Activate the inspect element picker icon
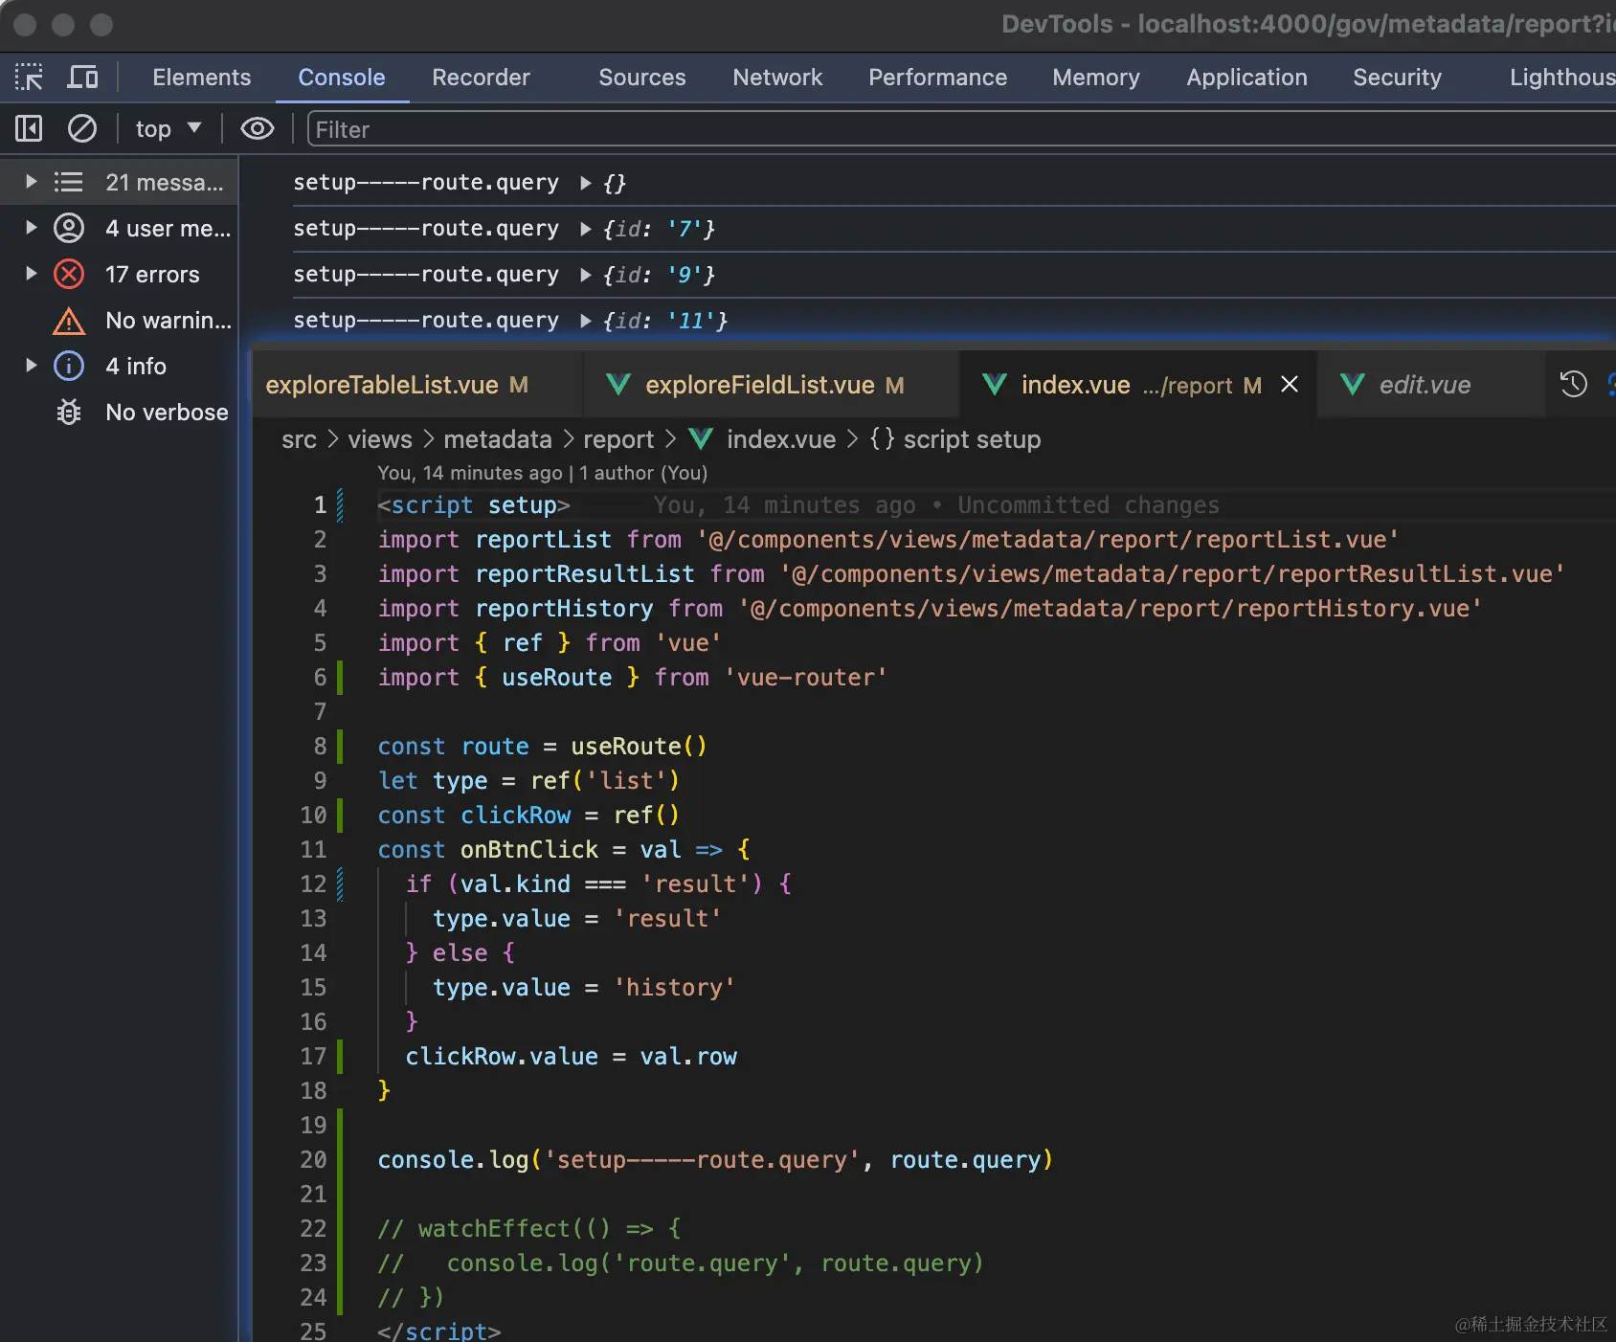The image size is (1616, 1342). [29, 77]
